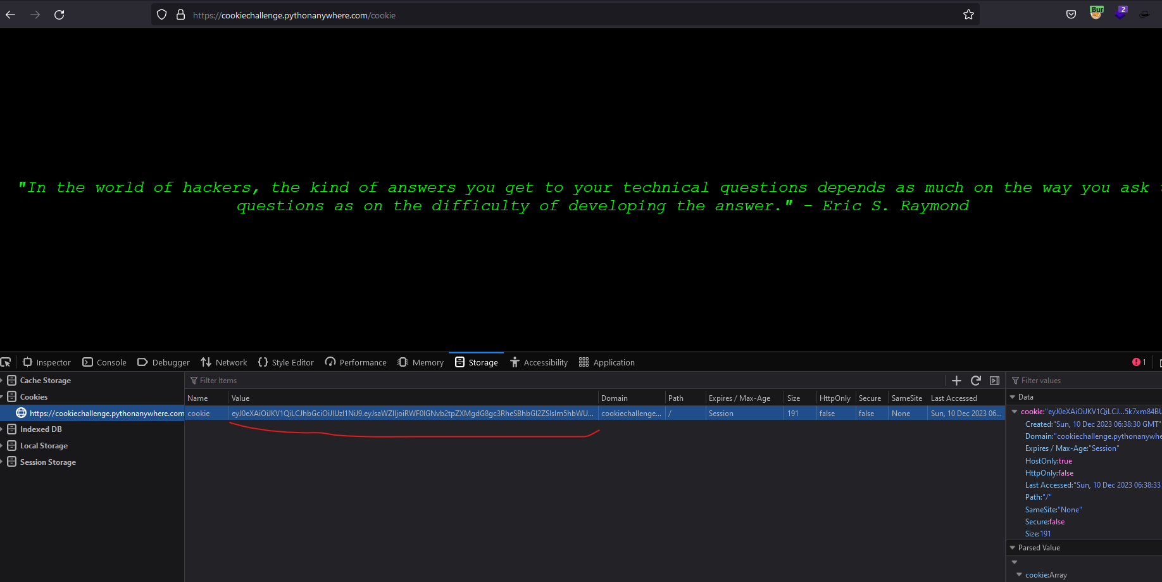Click the browser reload page icon
The width and height of the screenshot is (1162, 582).
[x=59, y=15]
